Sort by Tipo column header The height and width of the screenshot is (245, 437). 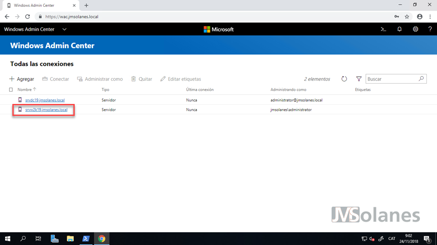click(105, 89)
